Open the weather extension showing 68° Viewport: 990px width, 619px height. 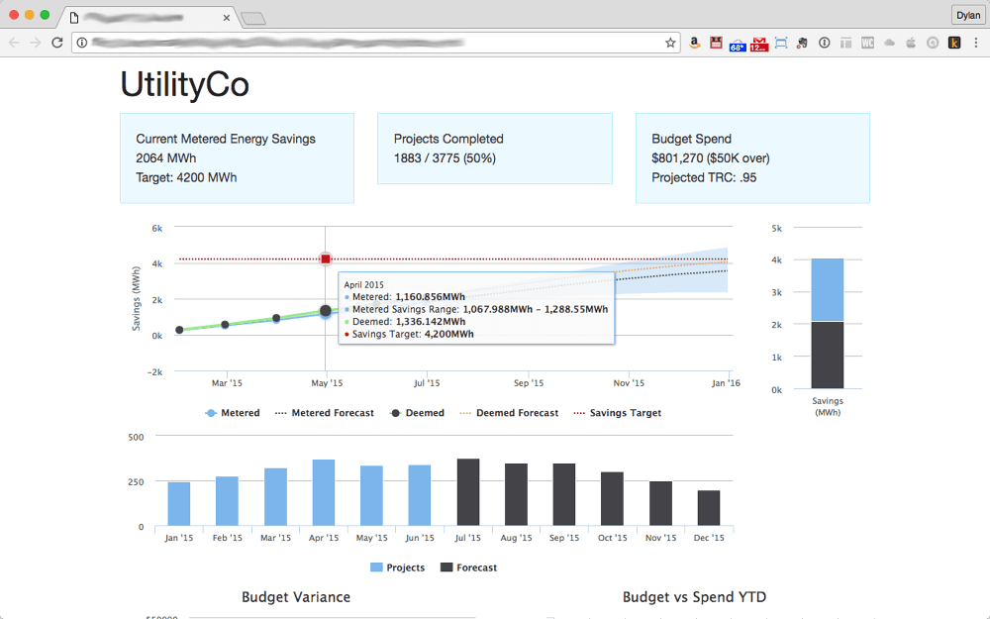[x=738, y=44]
